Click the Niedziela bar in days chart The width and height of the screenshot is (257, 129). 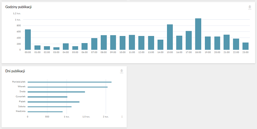45,111
